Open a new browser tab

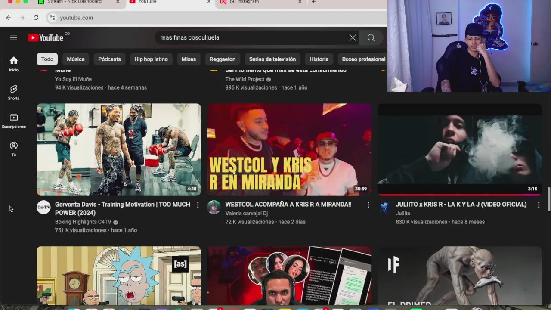[314, 2]
